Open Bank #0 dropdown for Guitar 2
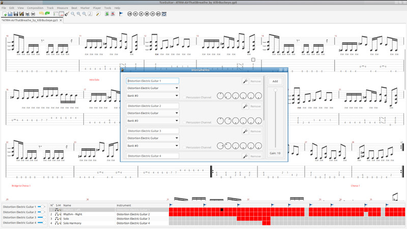407x229 pixels. tap(152, 121)
